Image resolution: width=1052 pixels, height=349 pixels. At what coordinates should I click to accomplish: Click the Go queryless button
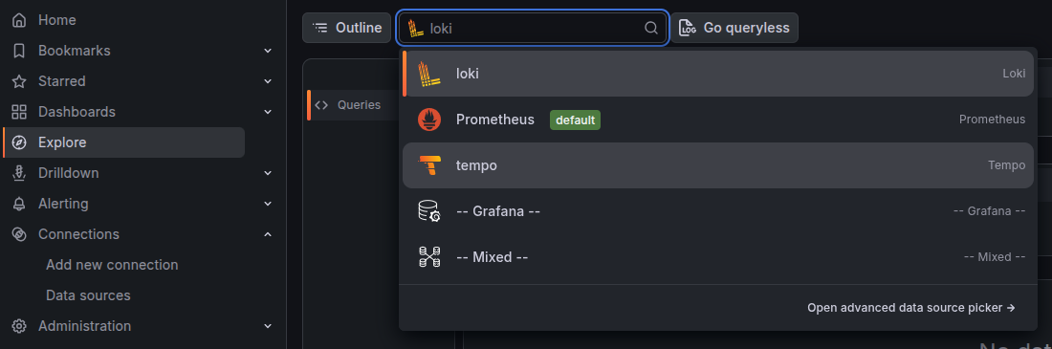coord(734,28)
